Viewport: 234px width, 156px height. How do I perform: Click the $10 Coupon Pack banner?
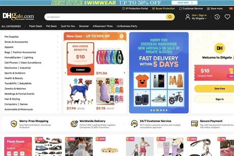[x=214, y=73]
